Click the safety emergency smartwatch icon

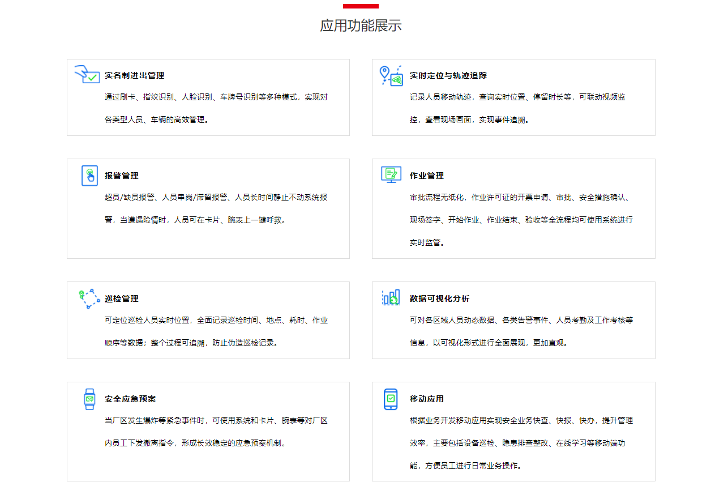(89, 399)
